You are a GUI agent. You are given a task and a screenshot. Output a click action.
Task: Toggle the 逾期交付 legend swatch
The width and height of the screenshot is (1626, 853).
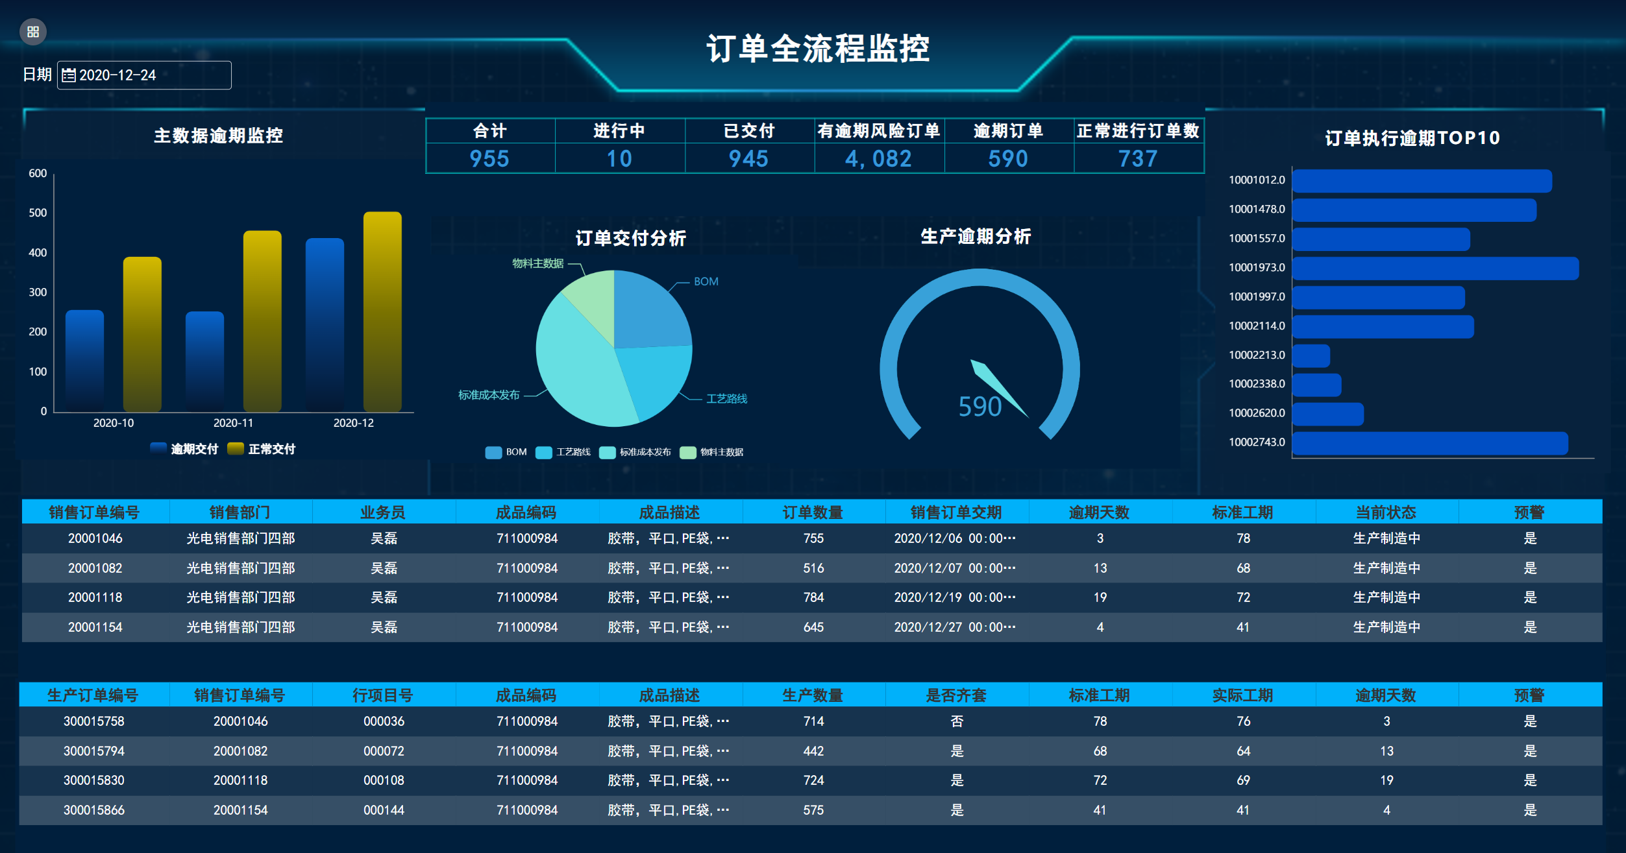(x=158, y=449)
